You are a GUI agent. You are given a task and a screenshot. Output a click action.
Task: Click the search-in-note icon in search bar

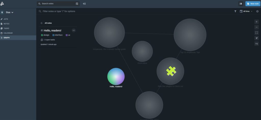point(77,4)
